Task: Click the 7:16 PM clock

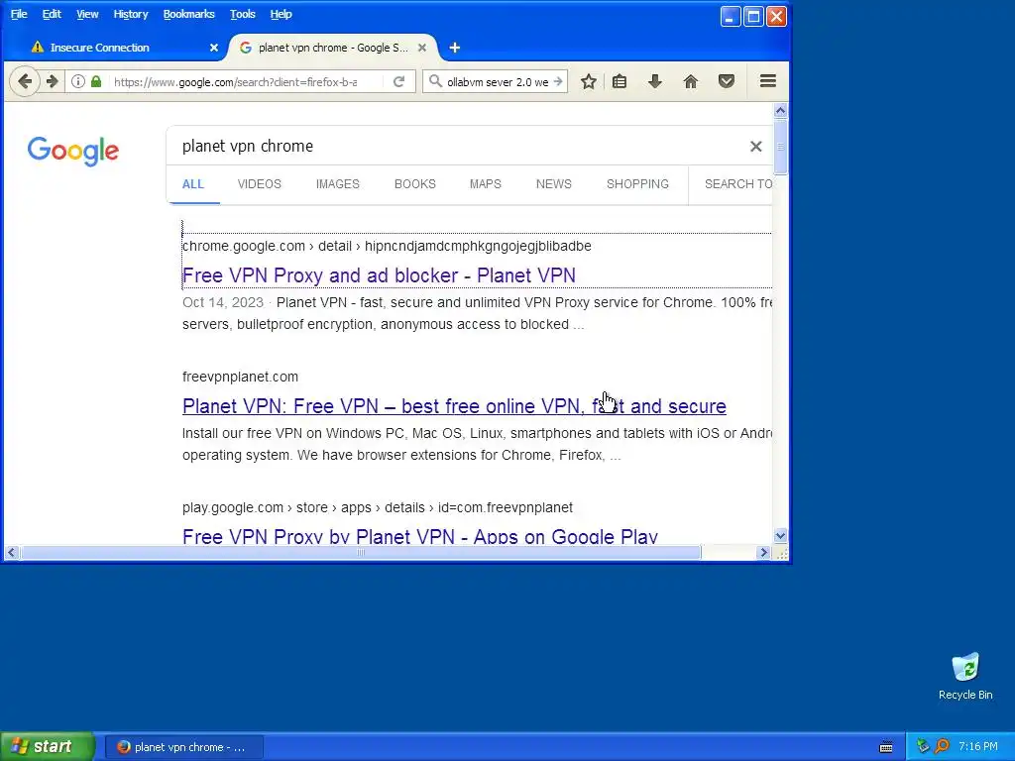Action: pos(977,746)
